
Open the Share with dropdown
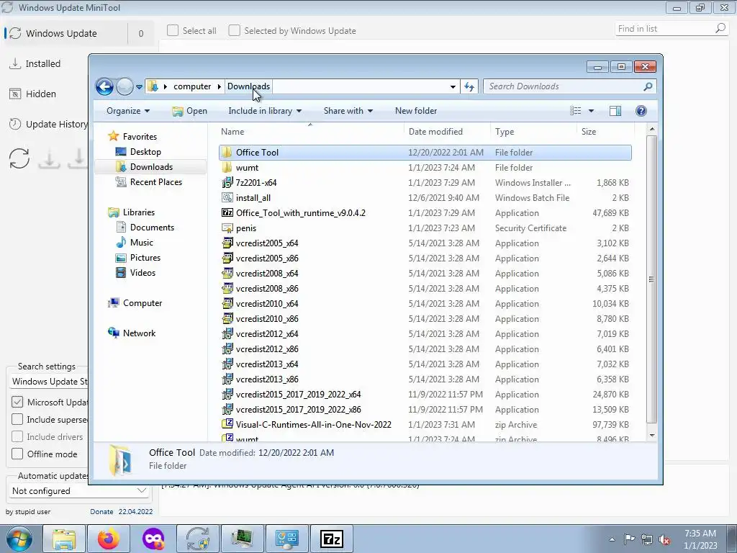pyautogui.click(x=348, y=110)
